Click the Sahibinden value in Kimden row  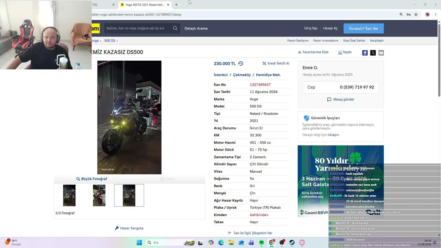[259, 215]
